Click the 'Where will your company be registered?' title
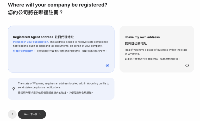Viewport: 200px width, 121px height. 58,5
